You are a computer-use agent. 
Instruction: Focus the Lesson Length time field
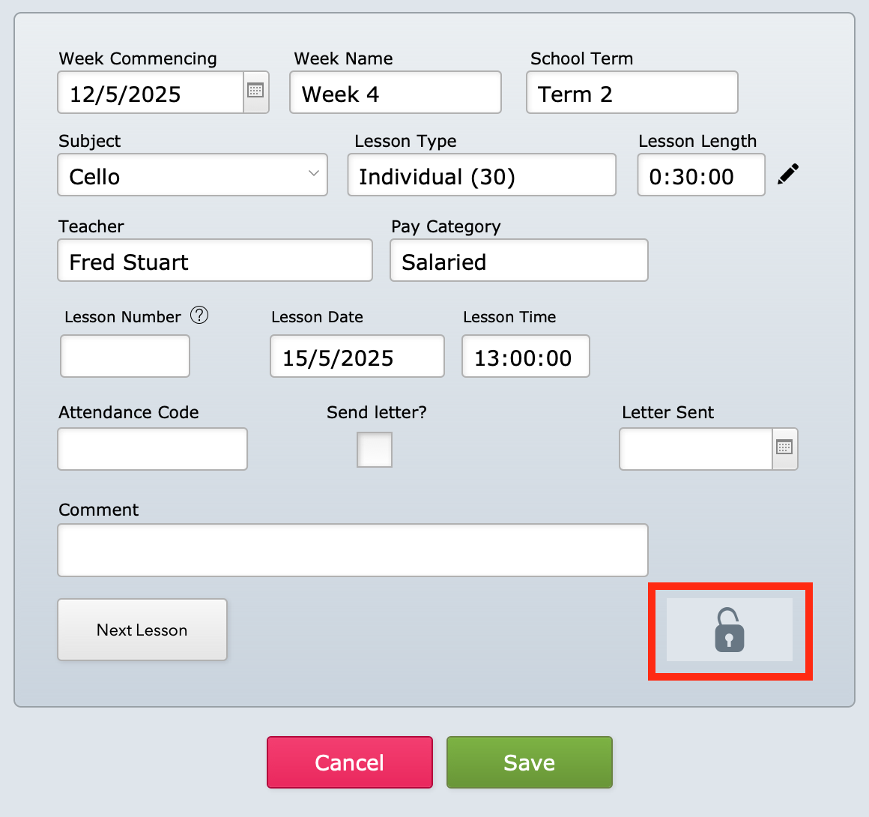coord(701,175)
